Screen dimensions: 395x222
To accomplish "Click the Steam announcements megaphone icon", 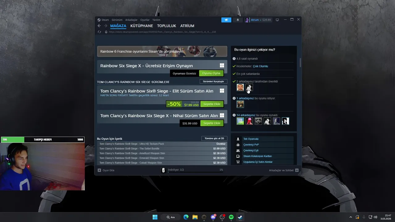I will click(226, 20).
